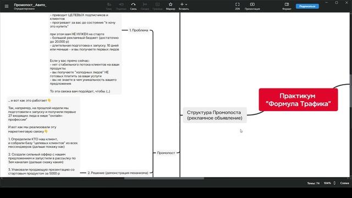352x198 pixels.
Task: Click the Темы: 74 topic counter
Action: click(313, 183)
